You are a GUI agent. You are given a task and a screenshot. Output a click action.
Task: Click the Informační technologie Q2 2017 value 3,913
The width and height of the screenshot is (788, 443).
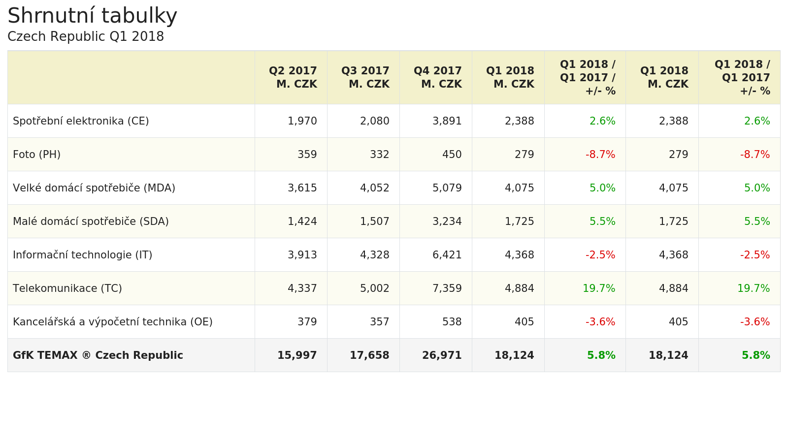[x=302, y=255]
